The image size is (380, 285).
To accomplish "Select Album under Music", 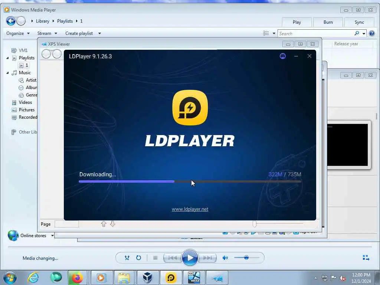I will [x=28, y=88].
